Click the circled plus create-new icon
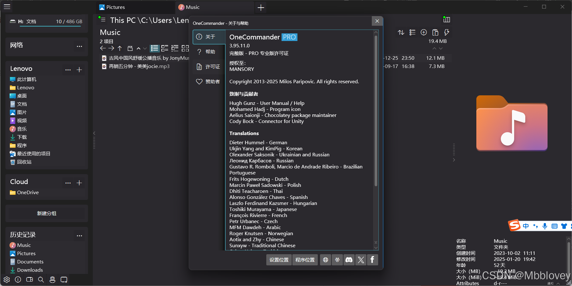This screenshot has width=572, height=286. pos(424,32)
